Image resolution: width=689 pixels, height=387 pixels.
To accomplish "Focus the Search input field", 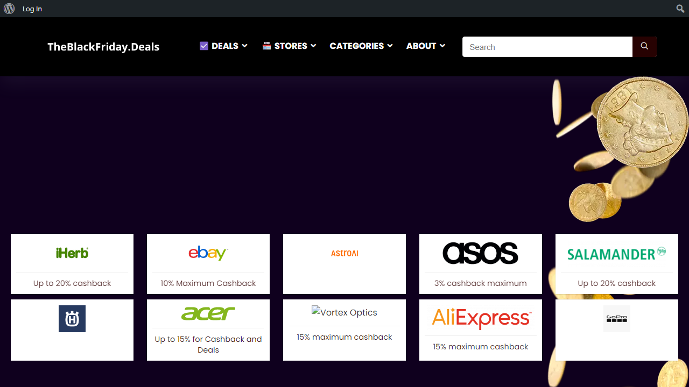I will tap(547, 47).
